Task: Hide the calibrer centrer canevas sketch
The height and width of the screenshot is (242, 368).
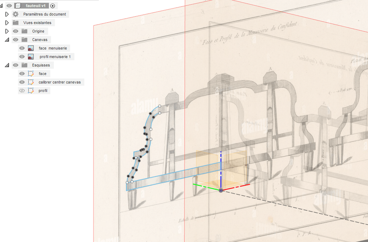Action: (22, 82)
